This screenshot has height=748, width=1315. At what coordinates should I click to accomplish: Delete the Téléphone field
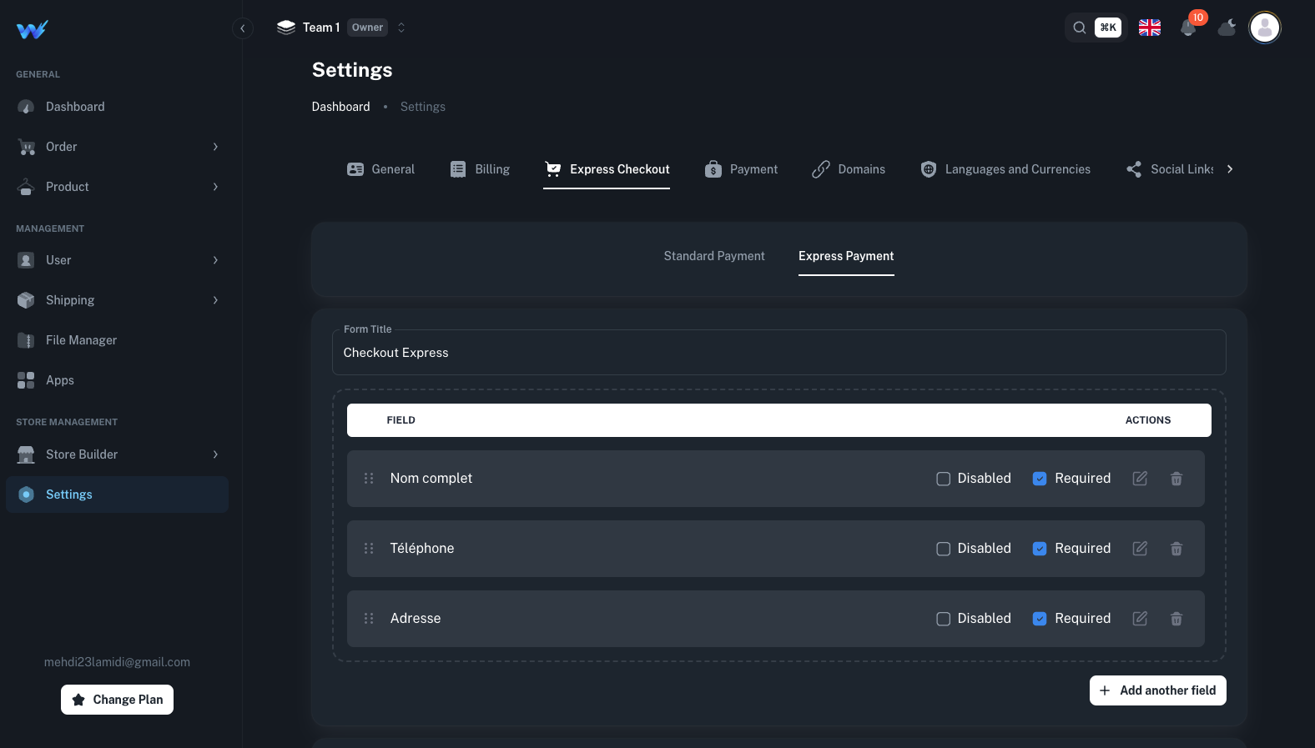pyautogui.click(x=1176, y=549)
